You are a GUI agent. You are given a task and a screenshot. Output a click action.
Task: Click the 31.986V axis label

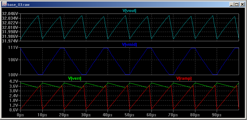point(11,36)
